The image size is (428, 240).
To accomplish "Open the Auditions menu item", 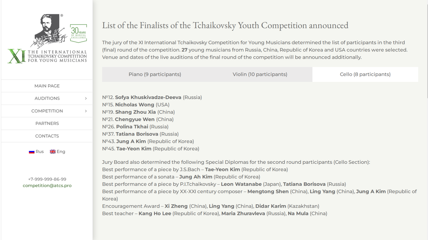I will [47, 98].
